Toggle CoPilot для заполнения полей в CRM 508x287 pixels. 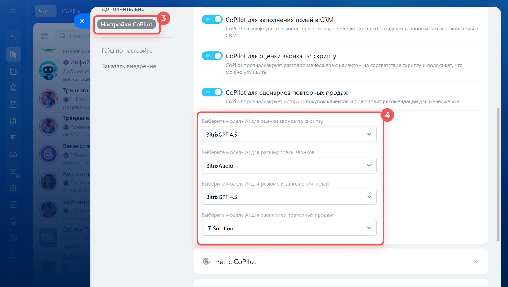click(x=212, y=19)
